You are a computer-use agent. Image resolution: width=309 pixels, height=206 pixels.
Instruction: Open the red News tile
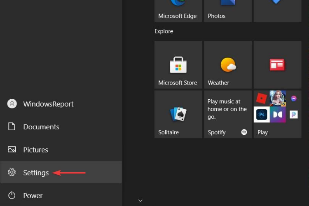[x=277, y=65]
